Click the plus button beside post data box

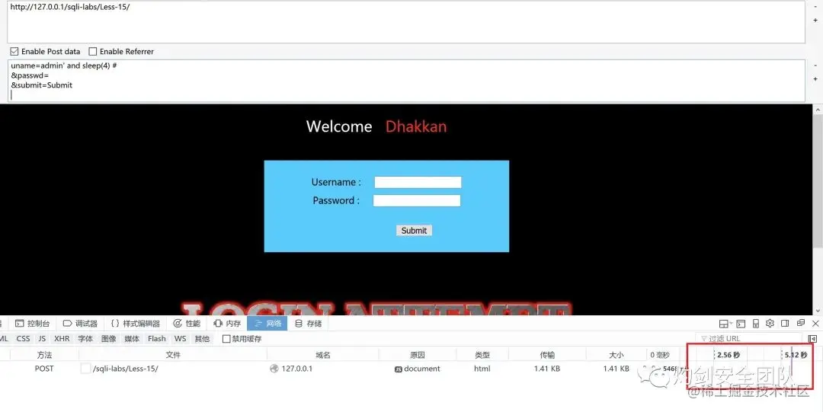pyautogui.click(x=815, y=79)
